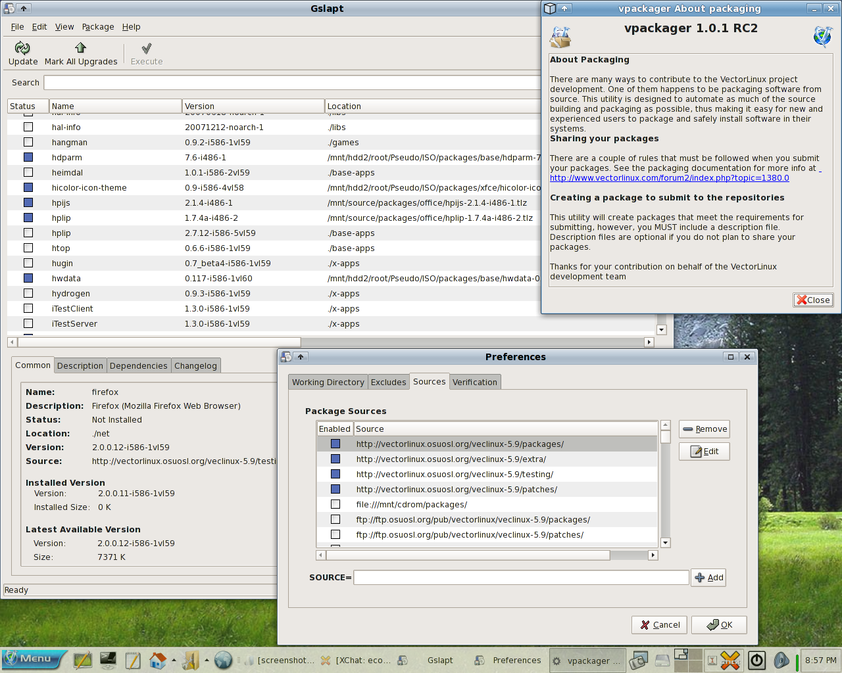Open the Package menu
Screen dimensions: 842x673
pyautogui.click(x=98, y=27)
